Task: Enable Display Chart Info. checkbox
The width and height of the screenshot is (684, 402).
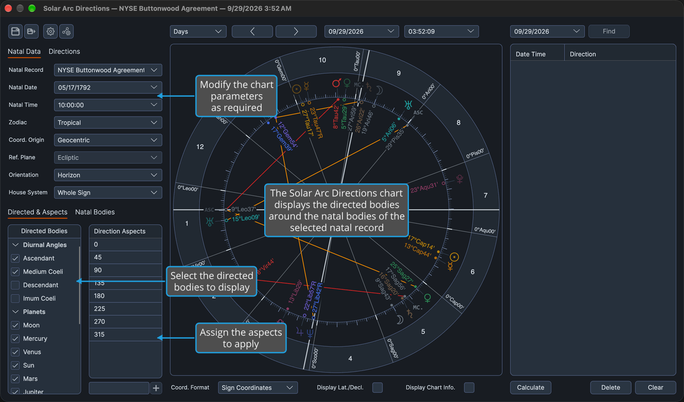Action: 469,388
